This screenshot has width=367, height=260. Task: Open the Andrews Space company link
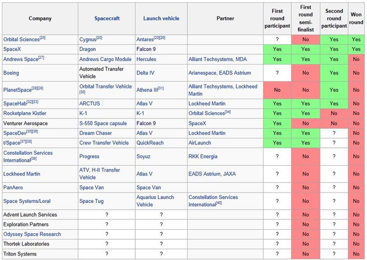(20, 59)
